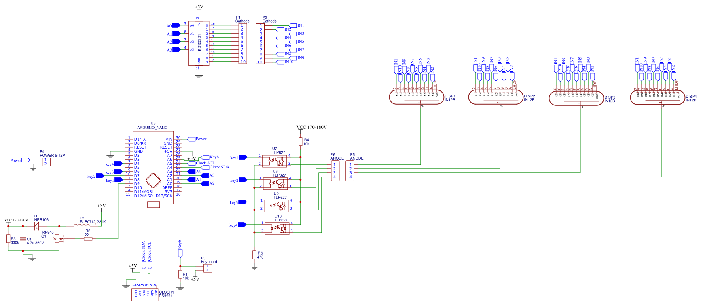The height and width of the screenshot is (305, 701).
Task: Click the +5V label above KD155ID1
Action: [x=199, y=7]
